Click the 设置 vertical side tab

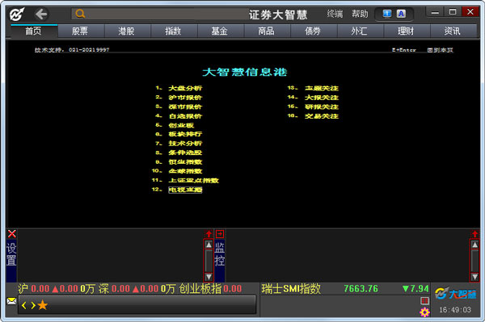click(x=11, y=254)
